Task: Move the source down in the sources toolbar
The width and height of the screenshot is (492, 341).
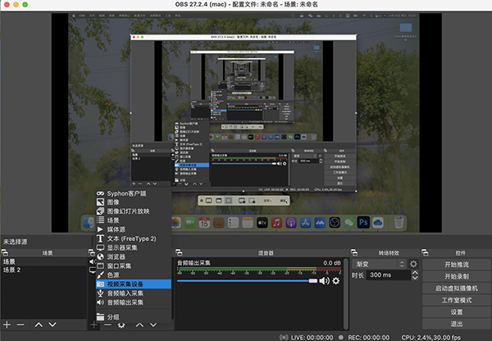Action: pos(153,325)
